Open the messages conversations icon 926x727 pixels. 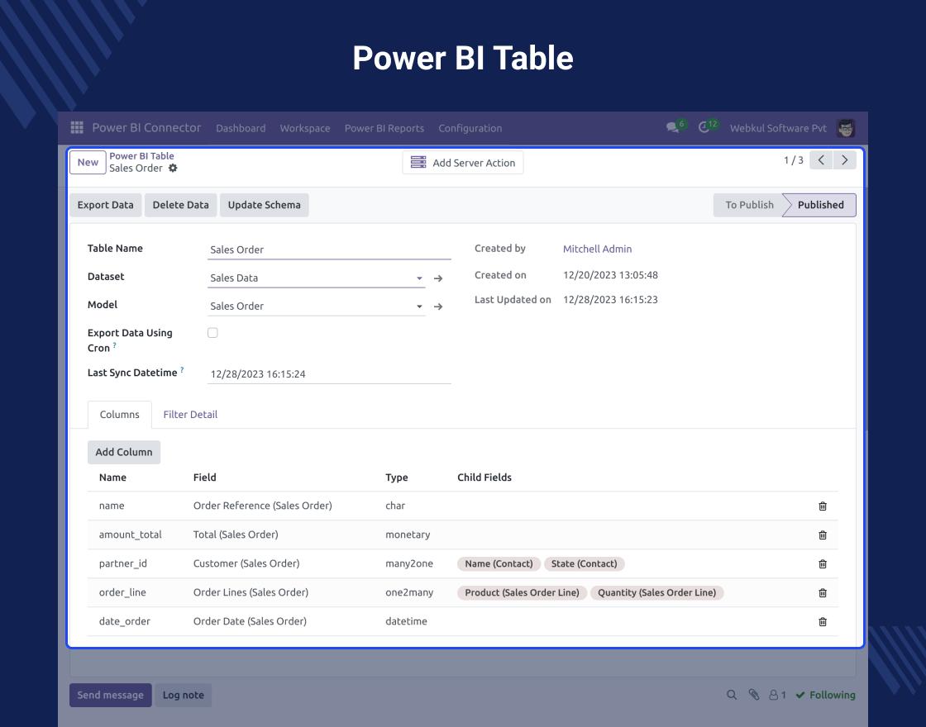tap(671, 124)
